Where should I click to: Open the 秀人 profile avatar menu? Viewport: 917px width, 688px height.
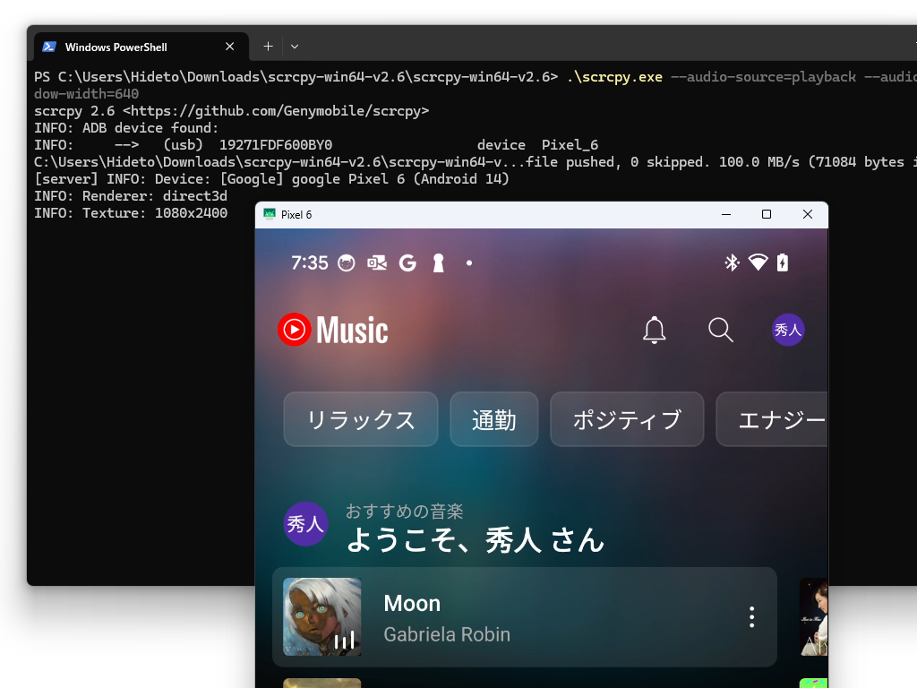click(788, 330)
